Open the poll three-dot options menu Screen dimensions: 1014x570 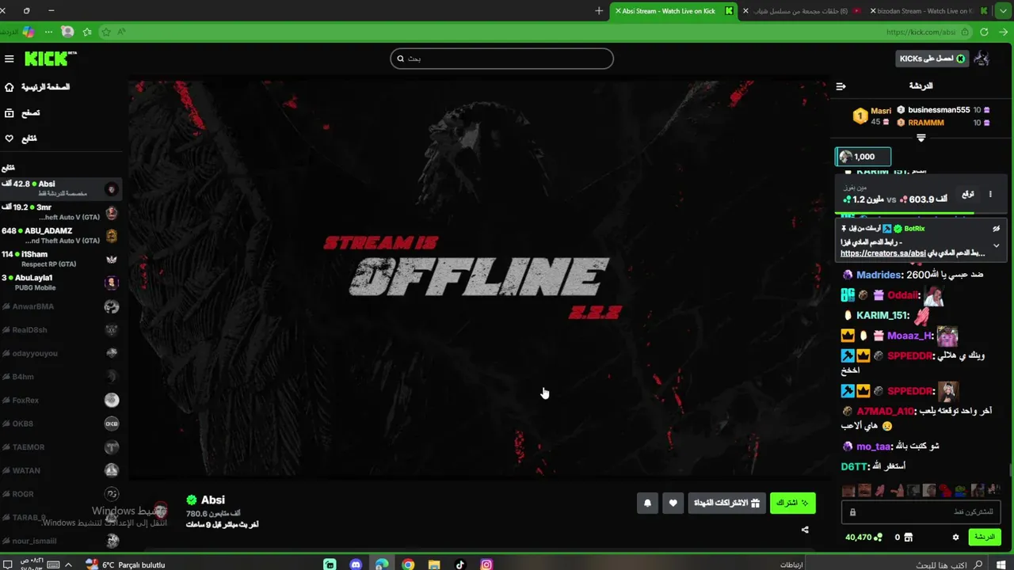pos(989,194)
